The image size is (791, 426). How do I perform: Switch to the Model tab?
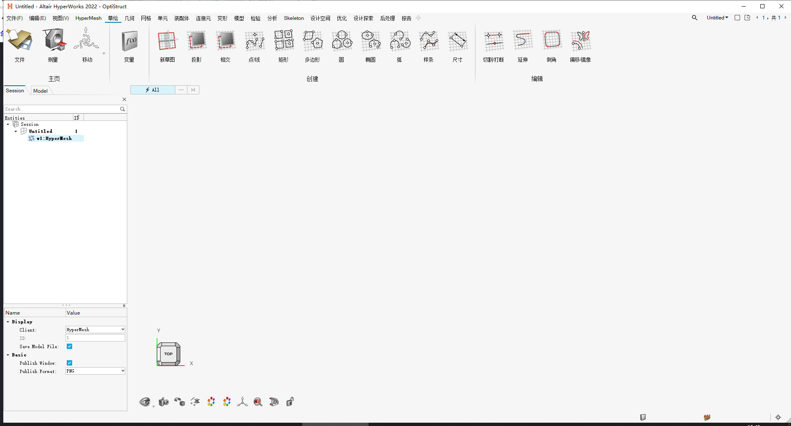pyautogui.click(x=40, y=91)
